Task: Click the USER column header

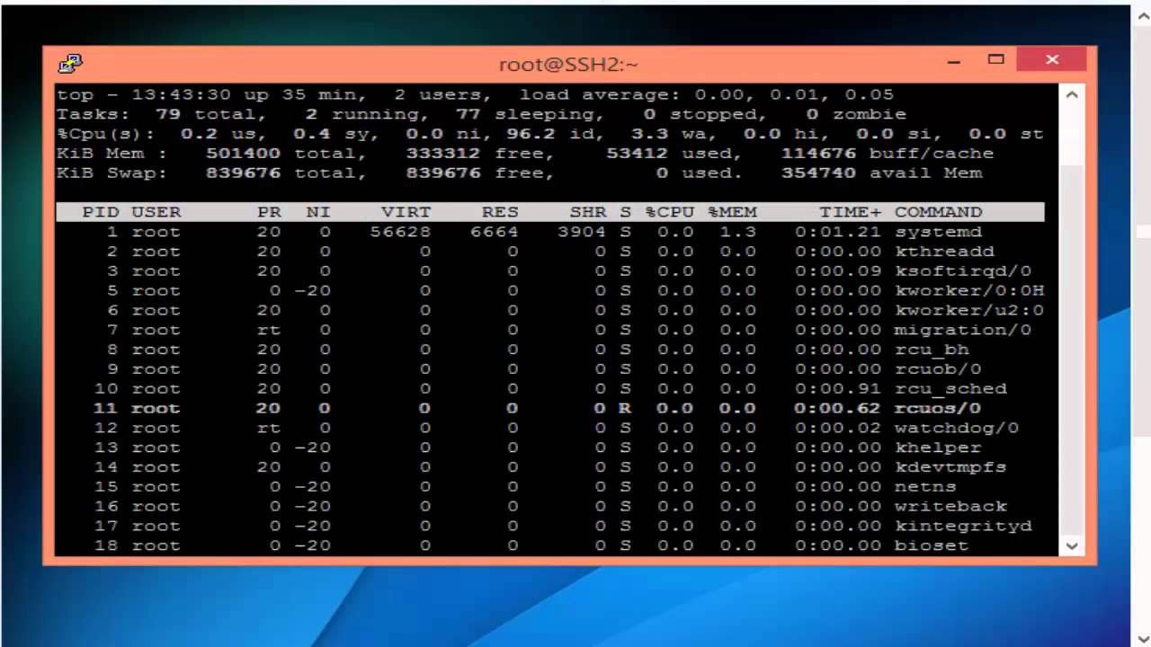Action: [156, 212]
